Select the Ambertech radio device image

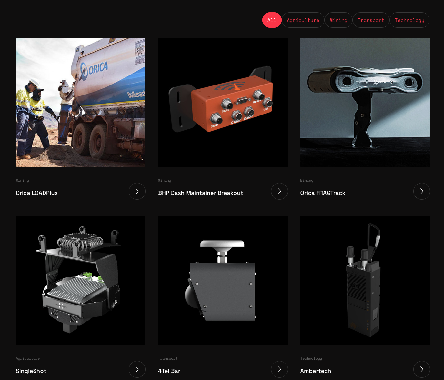[x=365, y=280]
